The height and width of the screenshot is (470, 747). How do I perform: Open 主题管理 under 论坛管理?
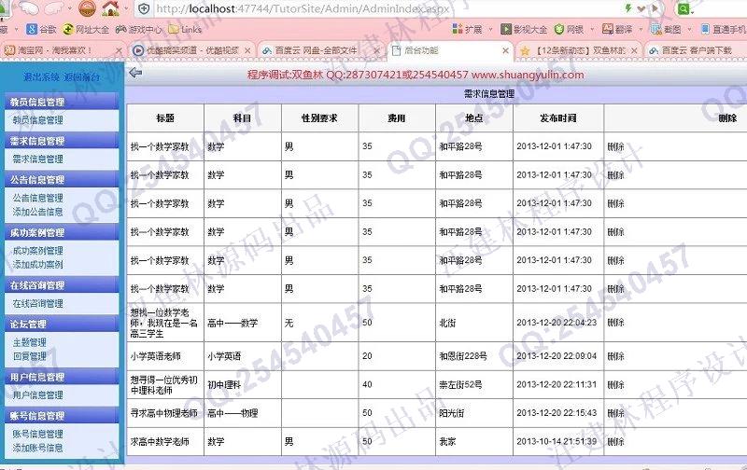(30, 342)
